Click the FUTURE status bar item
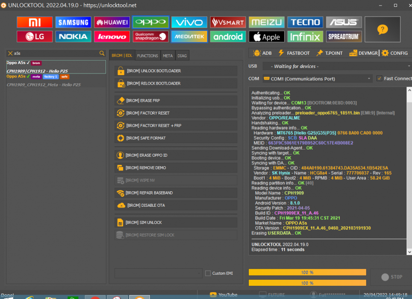The width and height of the screenshot is (412, 299). pos(272,295)
